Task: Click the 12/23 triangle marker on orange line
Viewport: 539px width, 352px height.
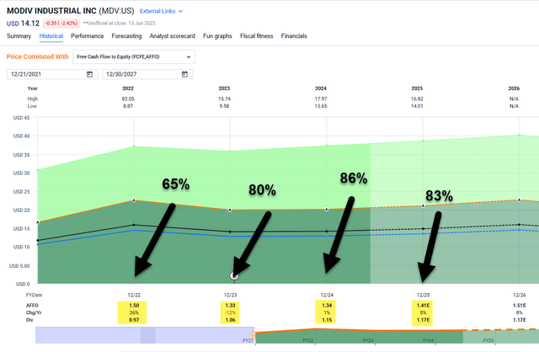Action: coord(230,210)
